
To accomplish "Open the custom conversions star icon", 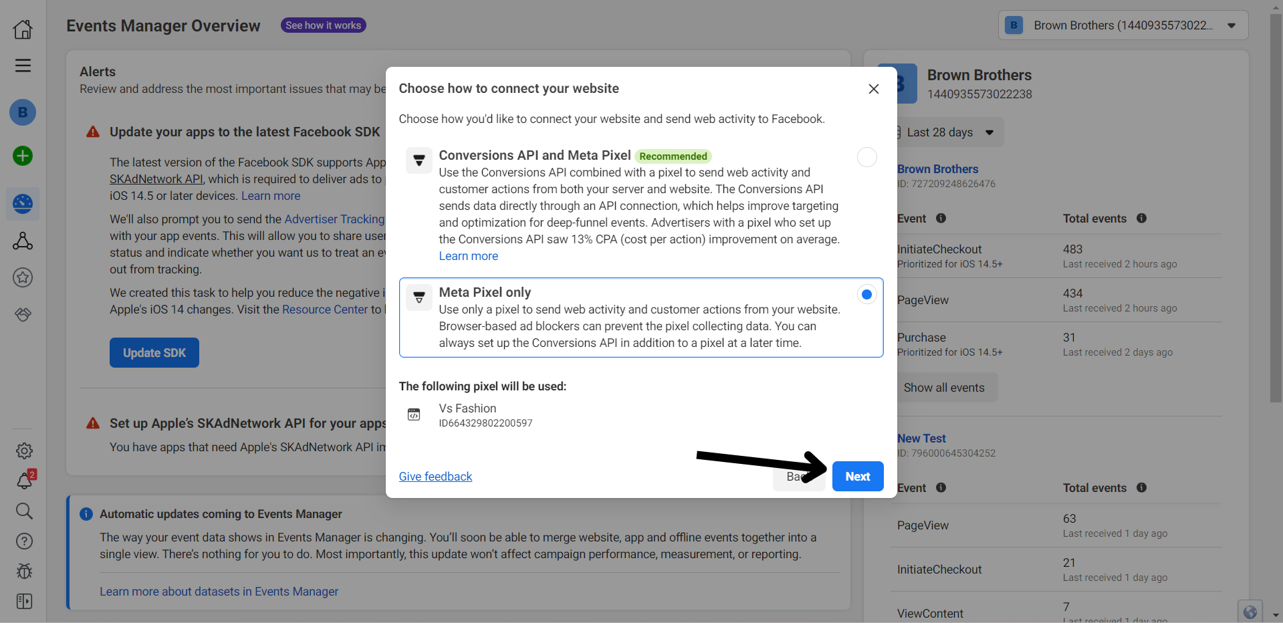I will tap(23, 277).
